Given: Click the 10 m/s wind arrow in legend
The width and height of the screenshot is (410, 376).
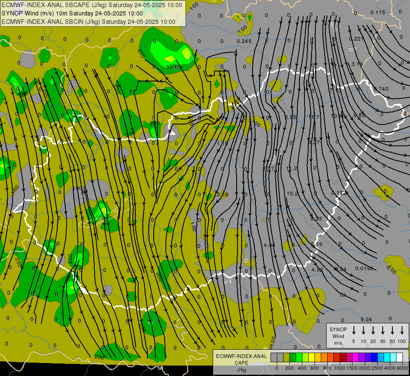Looking at the screenshot, I should (x=364, y=330).
